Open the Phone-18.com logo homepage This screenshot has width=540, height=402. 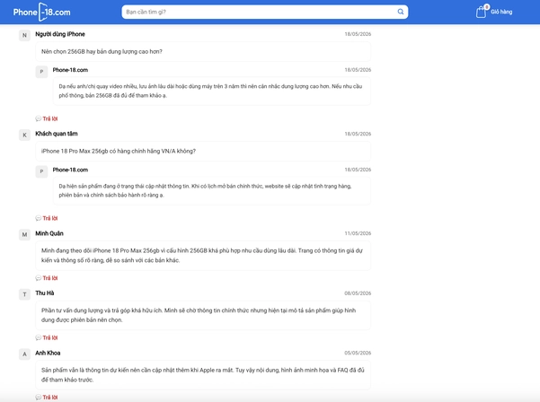pos(41,12)
